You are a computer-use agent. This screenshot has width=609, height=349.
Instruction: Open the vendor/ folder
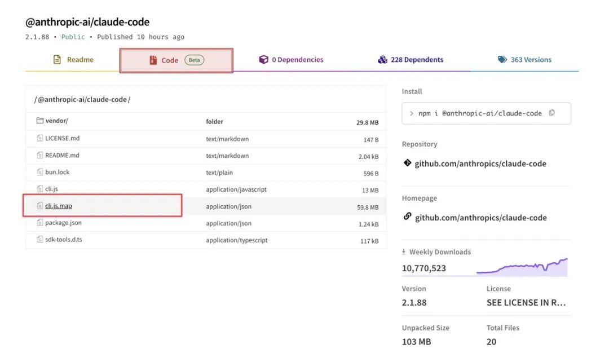click(57, 121)
